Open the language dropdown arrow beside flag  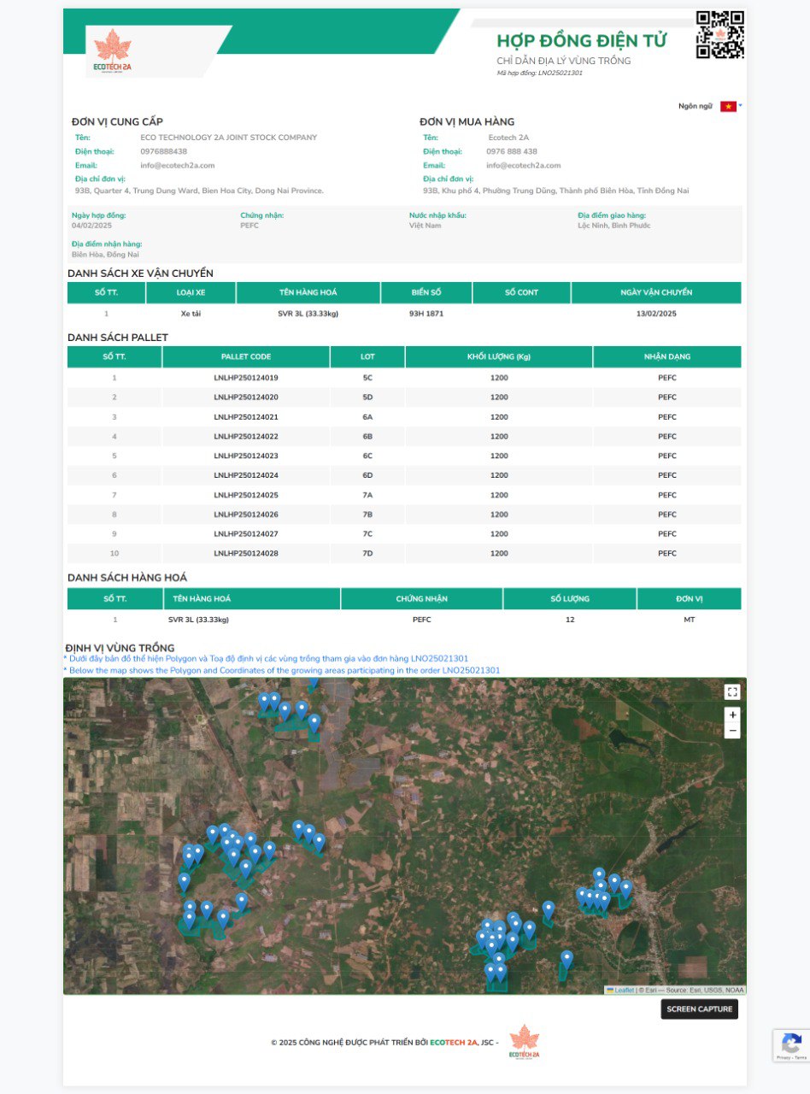point(741,106)
